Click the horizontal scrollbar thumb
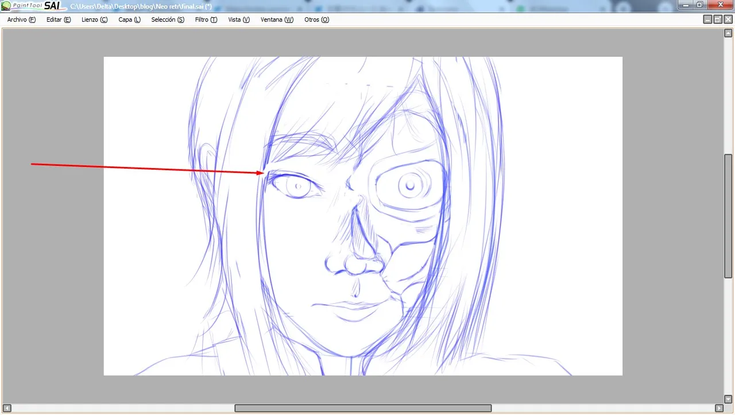Image resolution: width=735 pixels, height=415 pixels. point(363,408)
